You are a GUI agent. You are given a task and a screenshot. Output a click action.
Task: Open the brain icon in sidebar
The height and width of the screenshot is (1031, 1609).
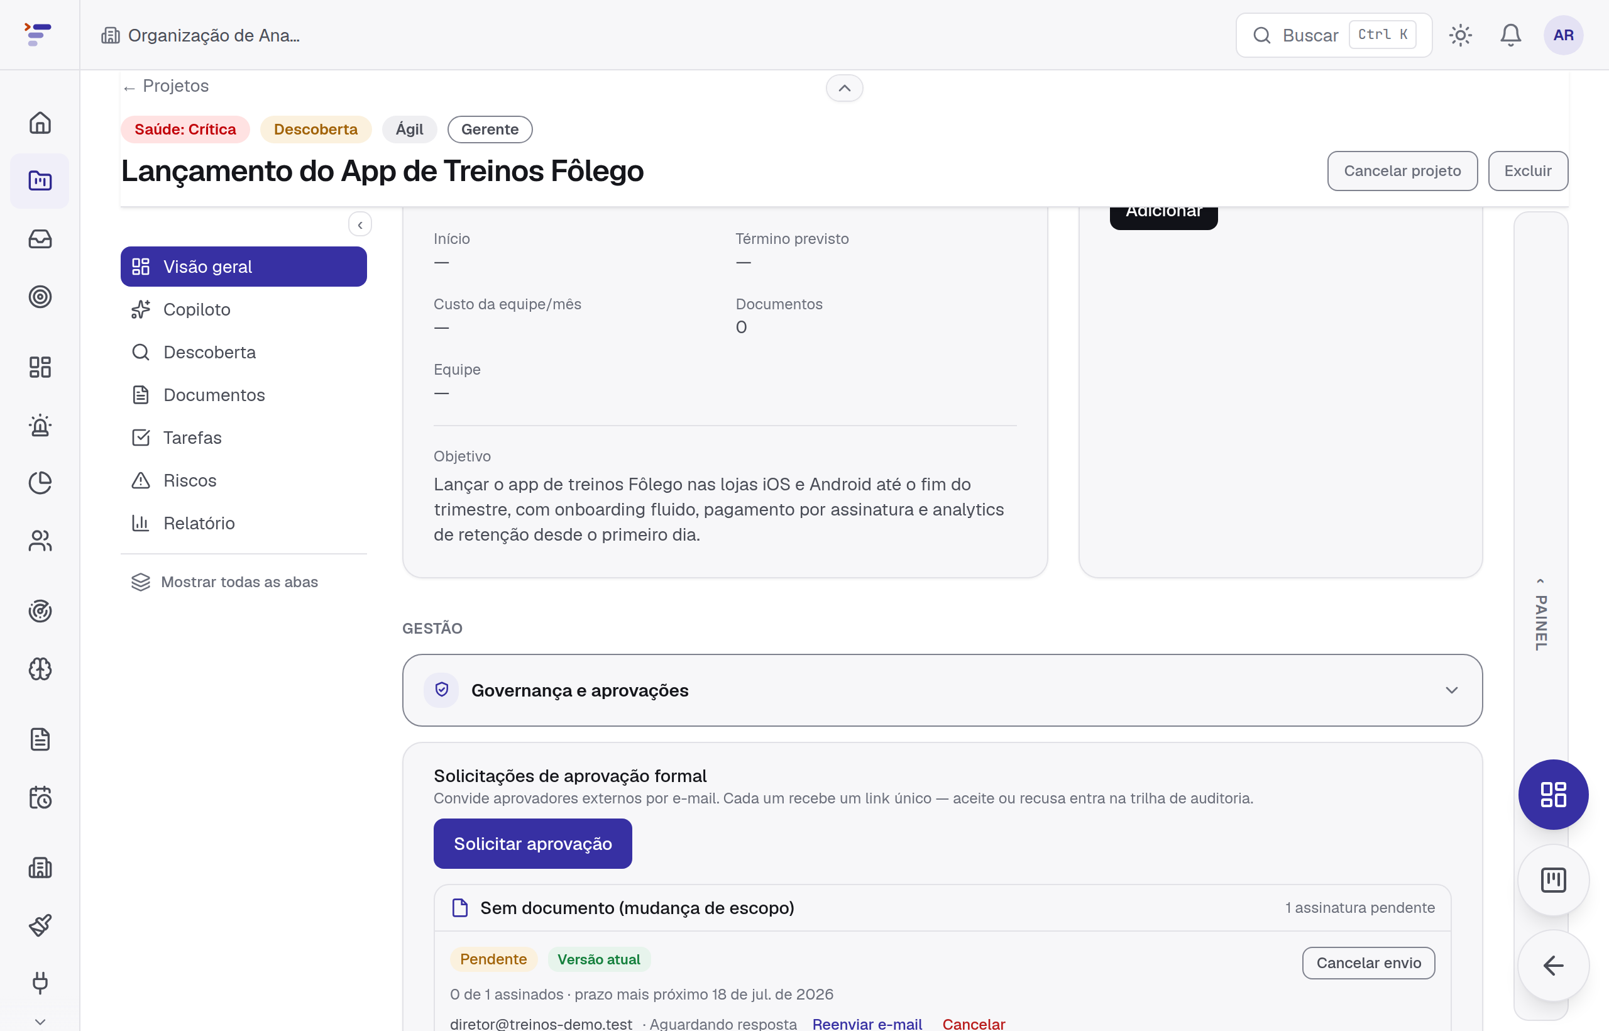40,669
